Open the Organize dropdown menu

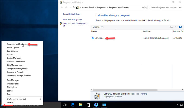click(x=97, y=27)
